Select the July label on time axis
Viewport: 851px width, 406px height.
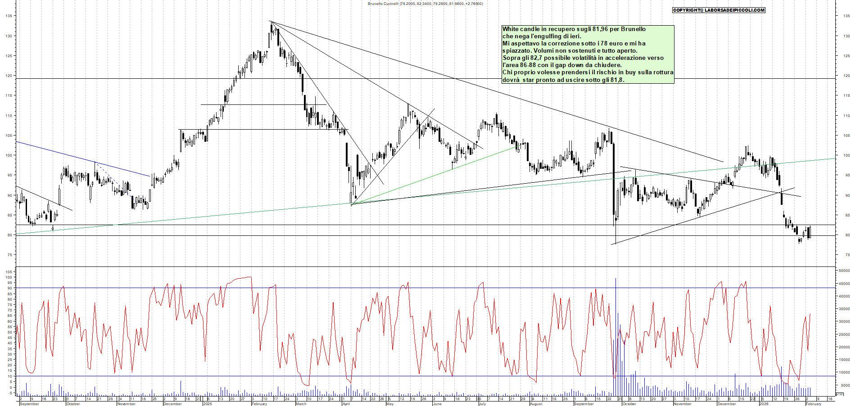[x=482, y=404]
